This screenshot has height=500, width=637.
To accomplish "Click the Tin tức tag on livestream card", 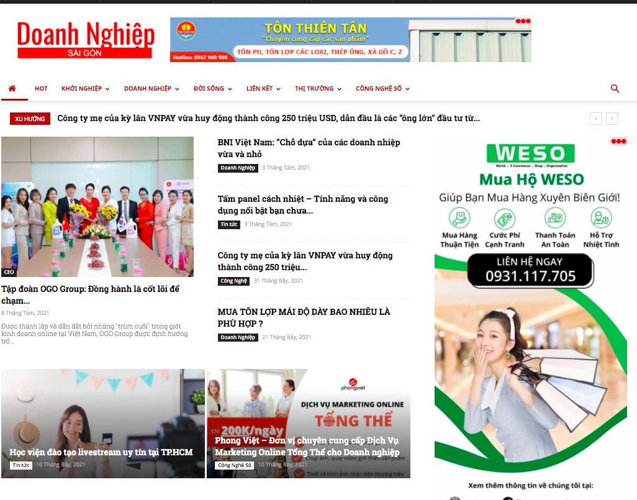I will pos(21,465).
